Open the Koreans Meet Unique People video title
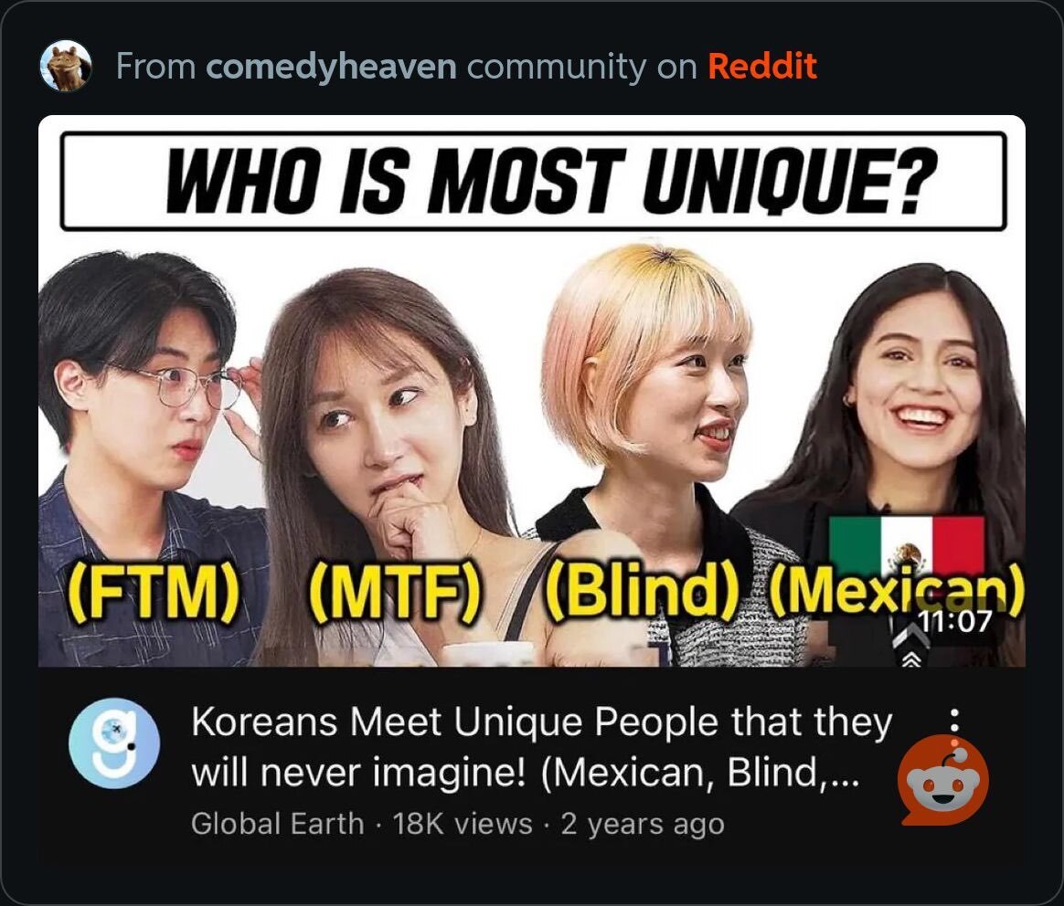Screen dimensions: 1064x906 click(x=541, y=747)
